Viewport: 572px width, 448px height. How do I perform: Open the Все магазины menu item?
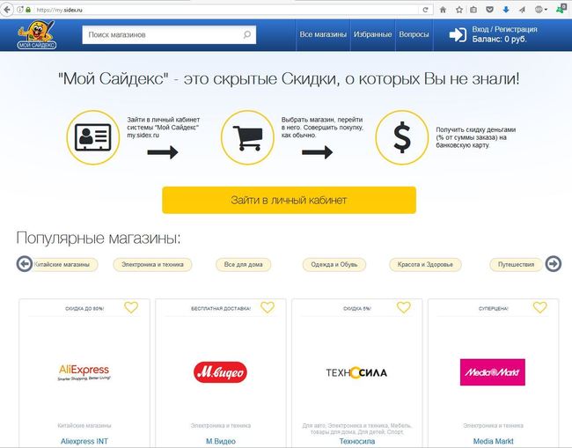pos(323,34)
